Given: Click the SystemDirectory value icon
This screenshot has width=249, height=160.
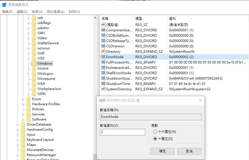Looking at the screenshot, I should [103, 89].
